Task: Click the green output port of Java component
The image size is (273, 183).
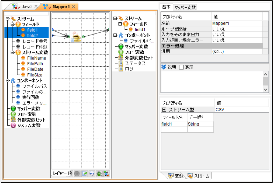Action: click(x=83, y=37)
